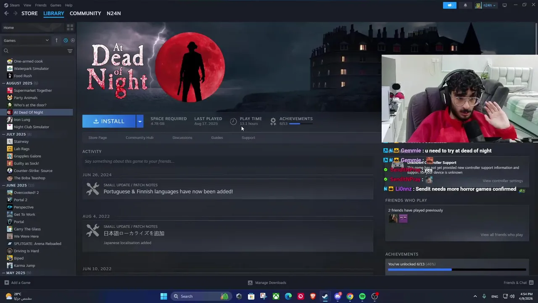Open the View menu
Screen dimensions: 538x303
[27, 5]
